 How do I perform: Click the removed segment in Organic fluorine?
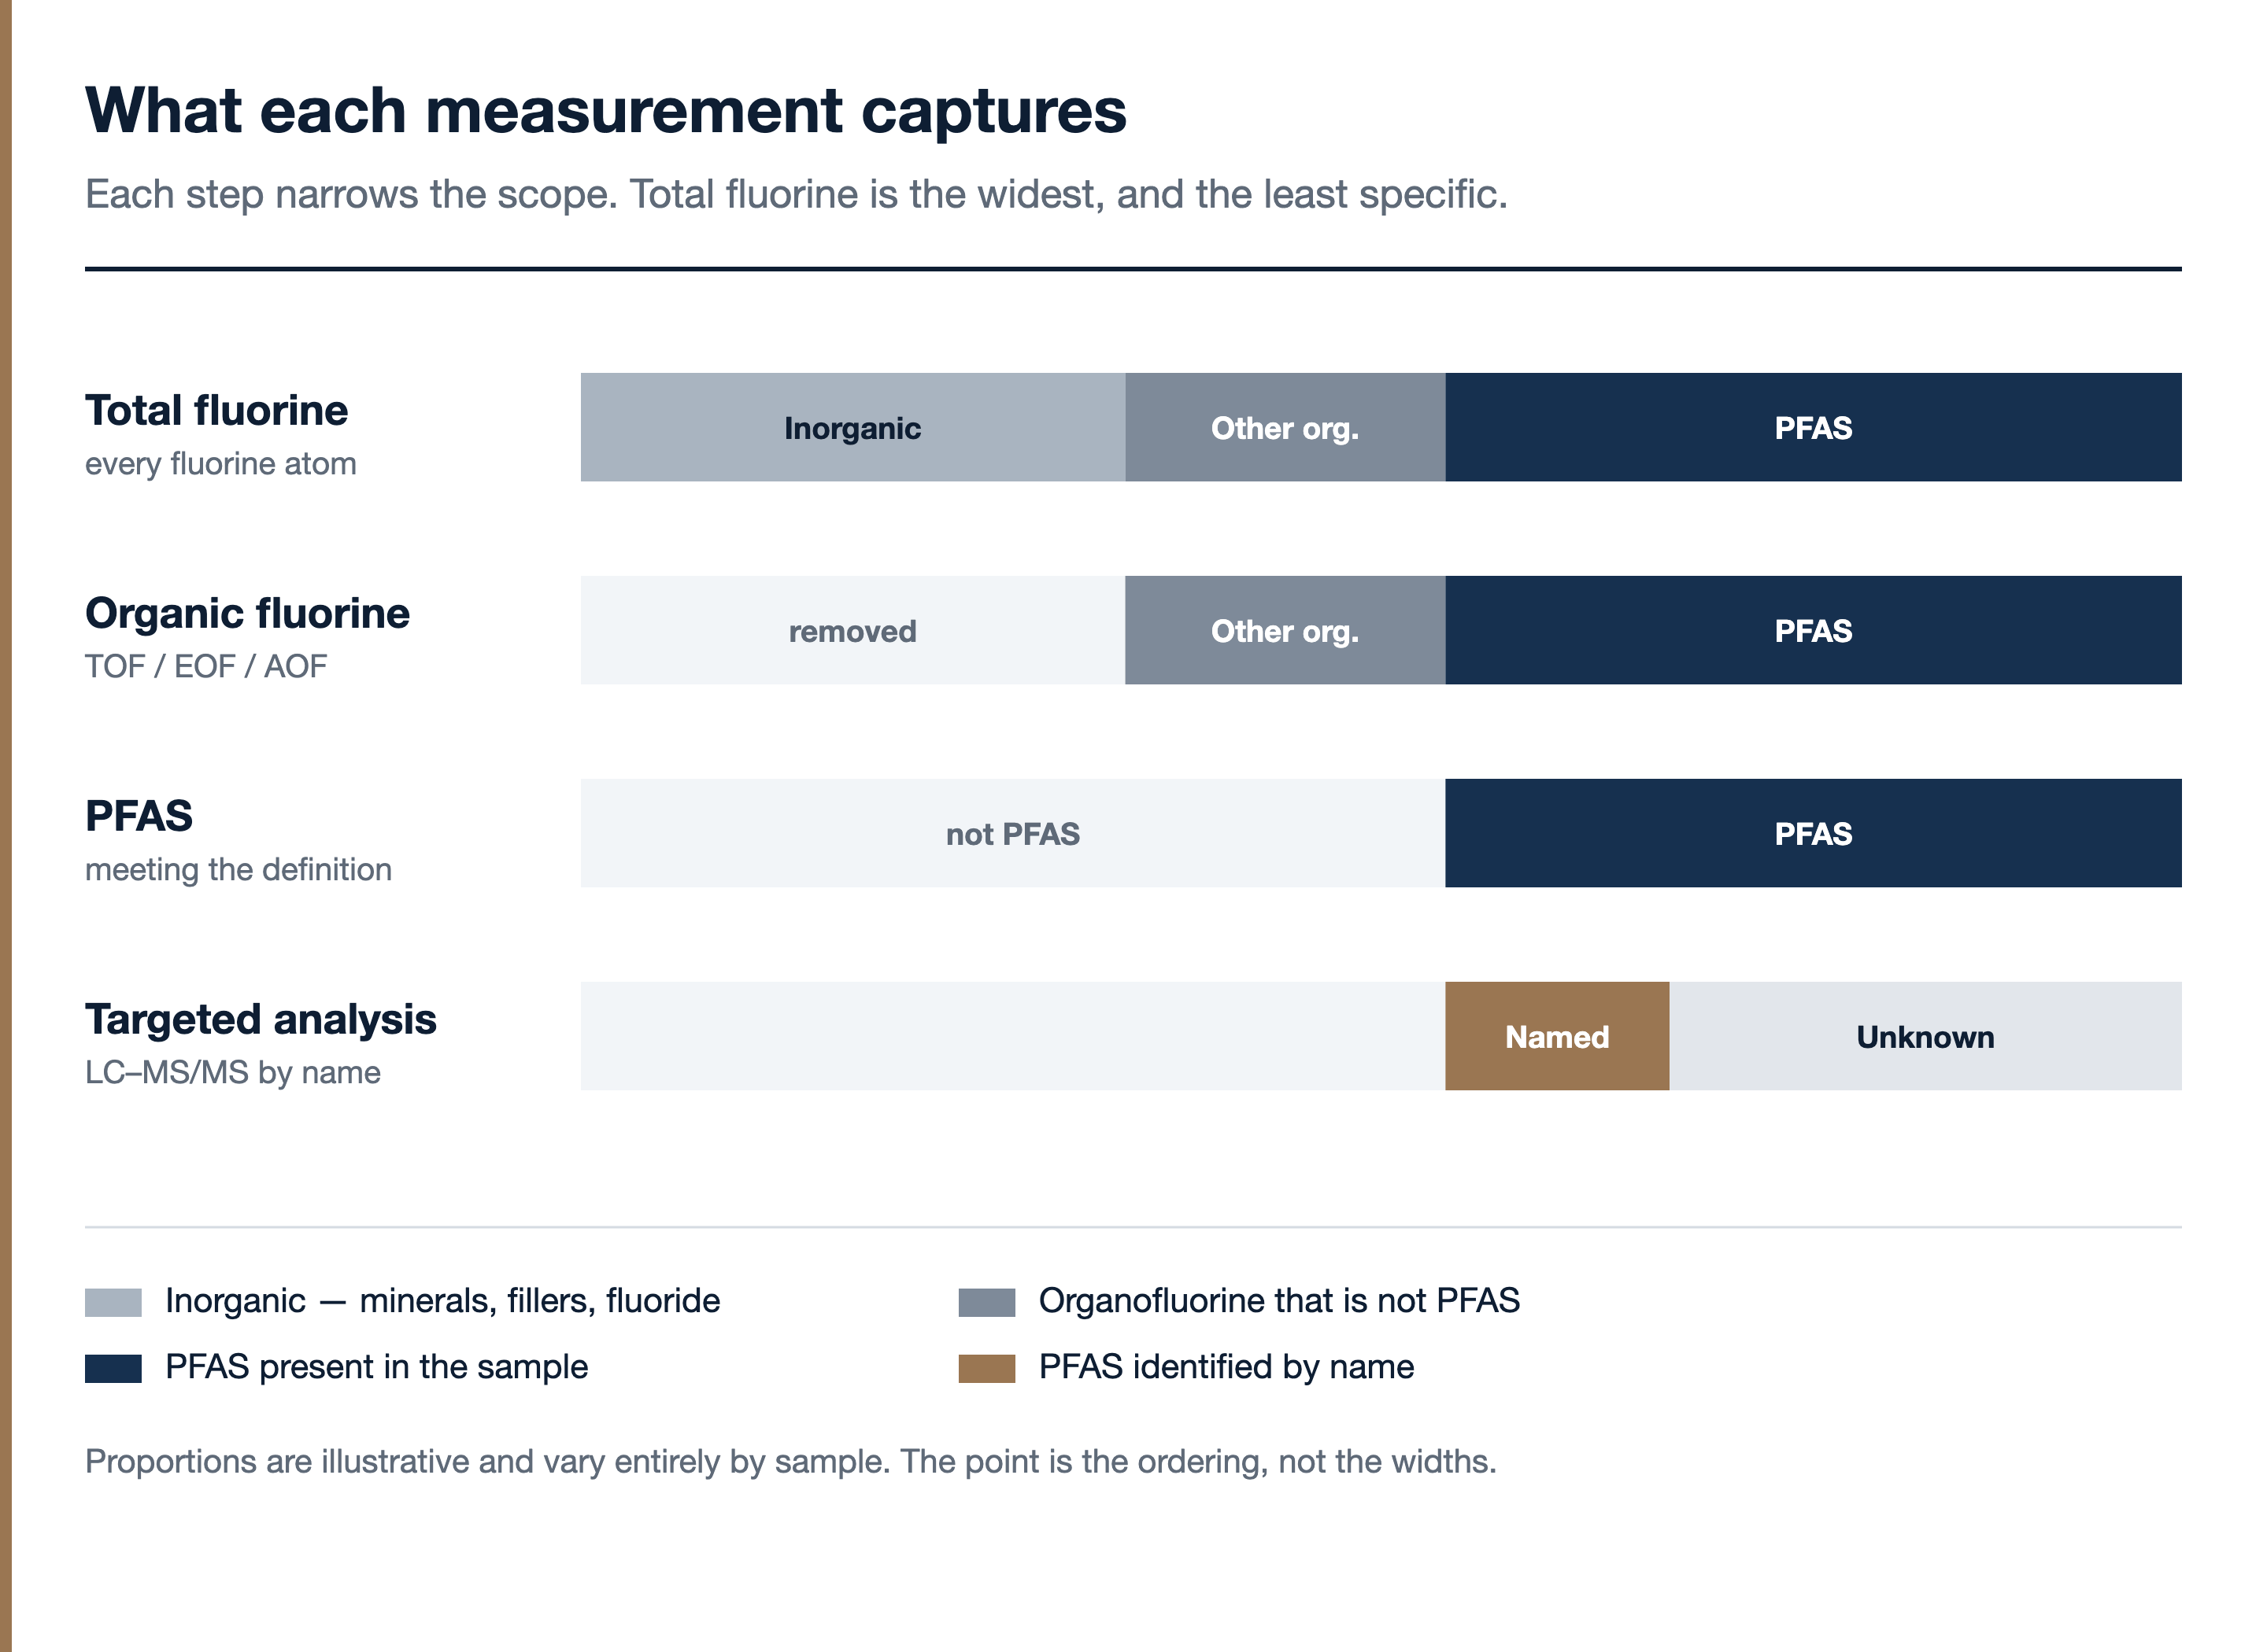(x=852, y=630)
